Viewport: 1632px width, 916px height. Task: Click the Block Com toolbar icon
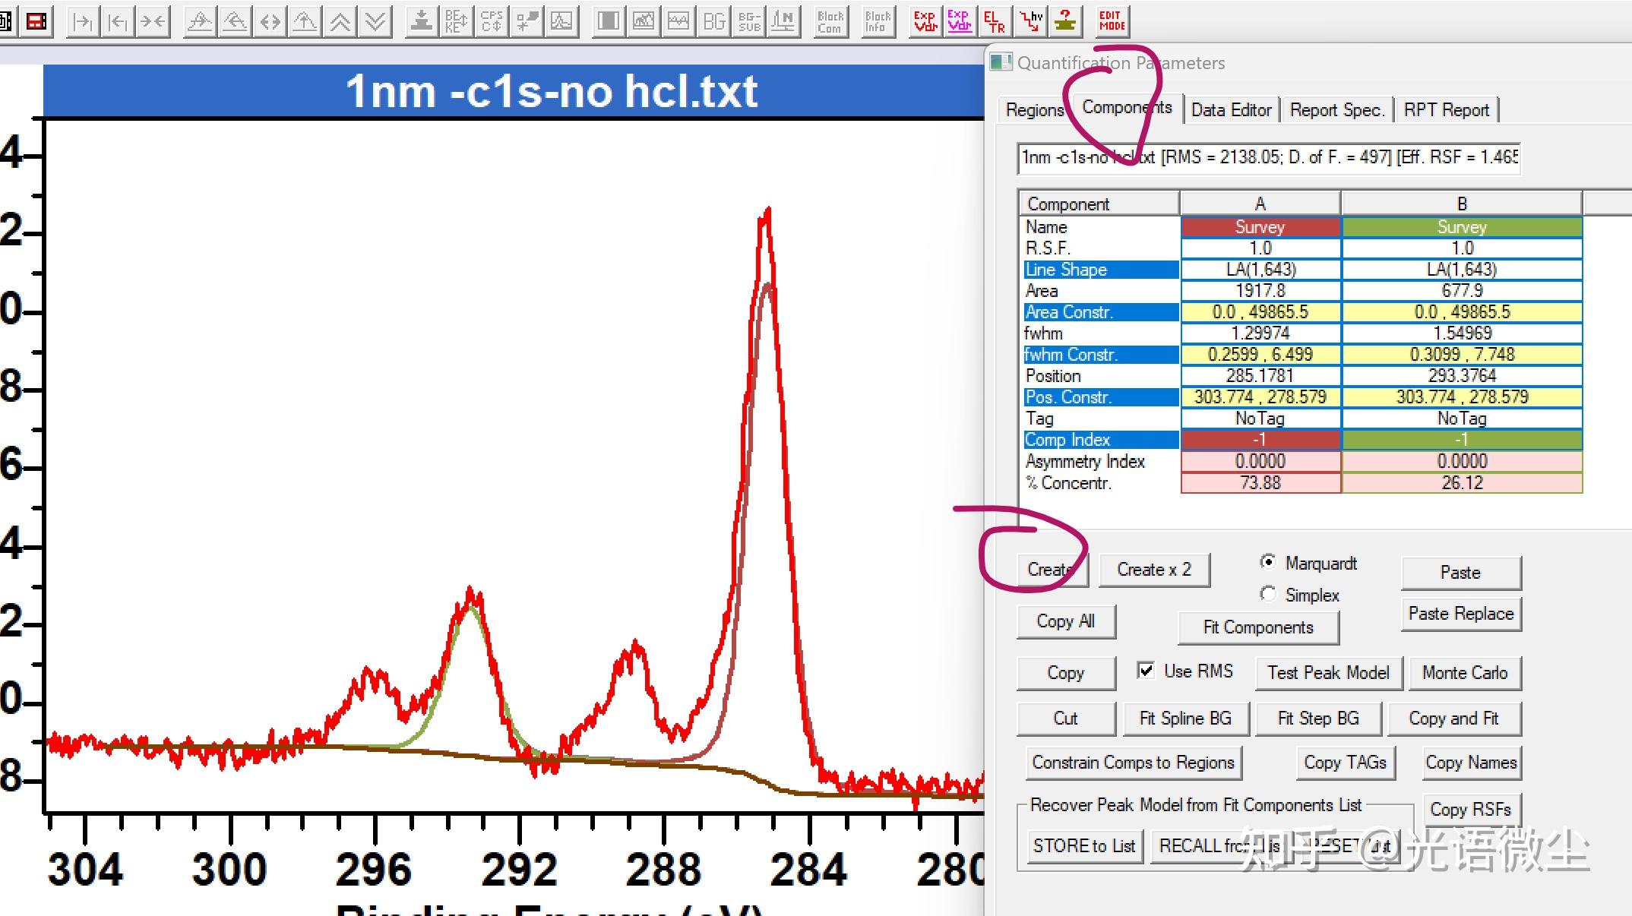click(x=830, y=21)
